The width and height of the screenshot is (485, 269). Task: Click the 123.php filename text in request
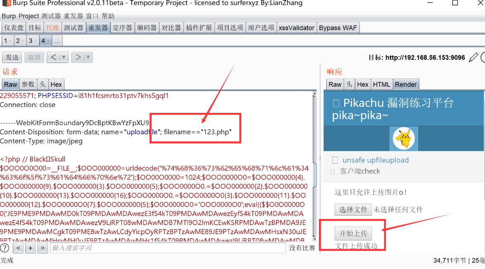point(216,132)
